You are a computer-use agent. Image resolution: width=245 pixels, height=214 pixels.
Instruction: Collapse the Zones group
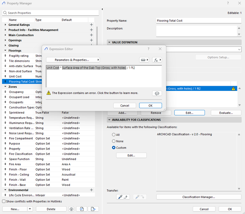click(x=5, y=86)
